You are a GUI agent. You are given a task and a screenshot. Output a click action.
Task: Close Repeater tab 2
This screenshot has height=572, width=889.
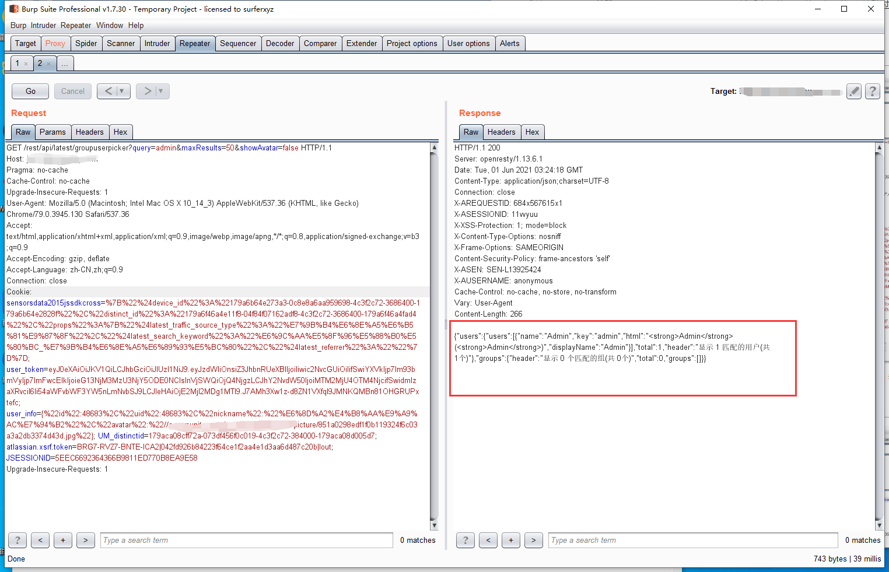[48, 64]
